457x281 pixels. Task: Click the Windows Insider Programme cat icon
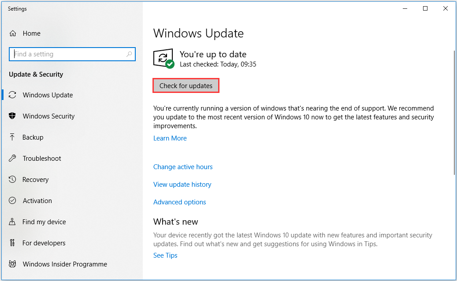click(x=12, y=264)
